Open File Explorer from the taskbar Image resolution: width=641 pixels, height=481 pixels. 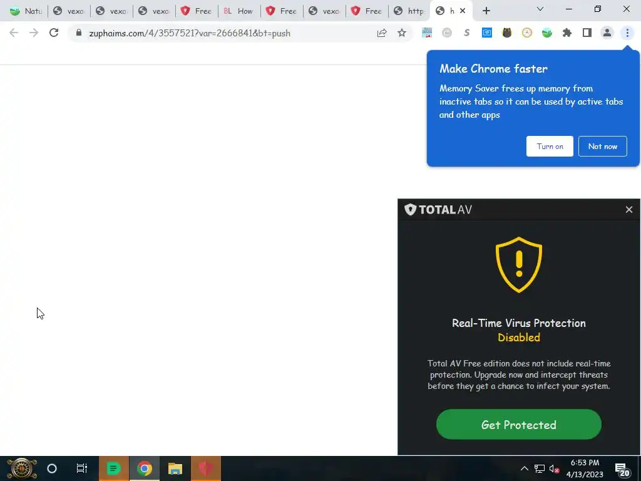click(175, 468)
